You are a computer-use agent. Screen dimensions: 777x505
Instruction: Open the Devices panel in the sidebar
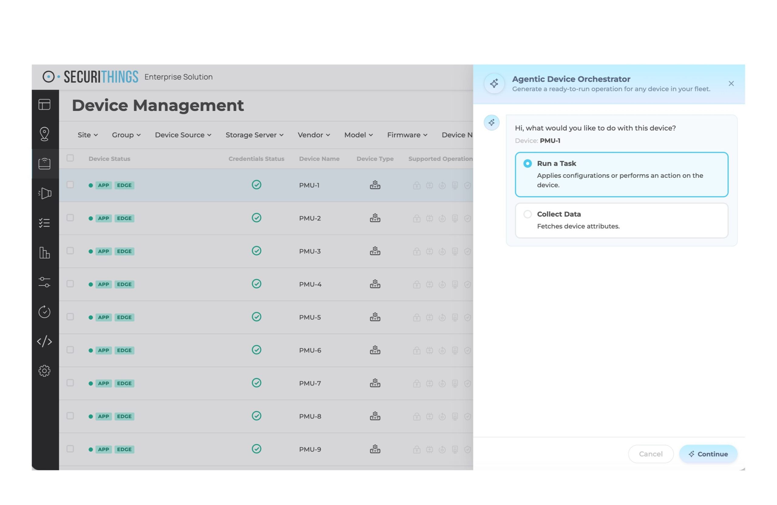pos(45,164)
